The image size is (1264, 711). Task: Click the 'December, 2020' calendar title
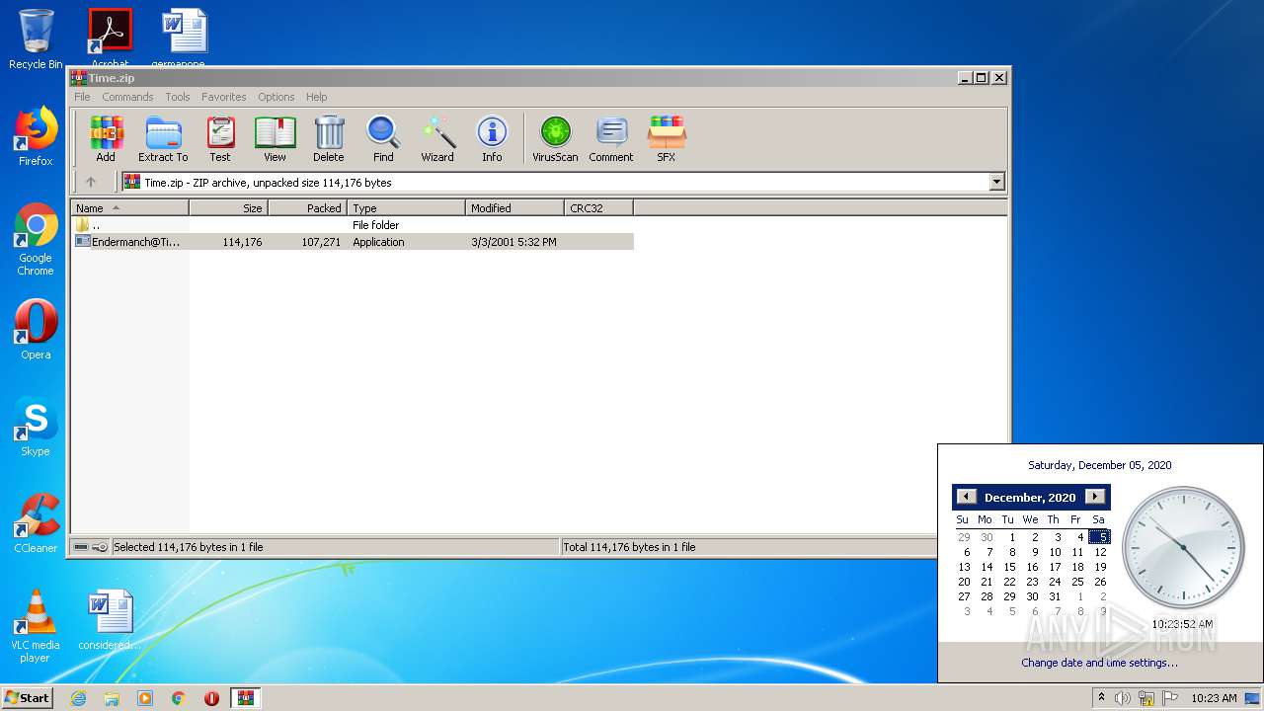(1030, 498)
